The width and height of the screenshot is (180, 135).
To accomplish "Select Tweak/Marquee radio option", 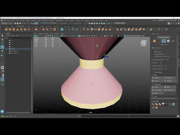I will coord(152,52).
